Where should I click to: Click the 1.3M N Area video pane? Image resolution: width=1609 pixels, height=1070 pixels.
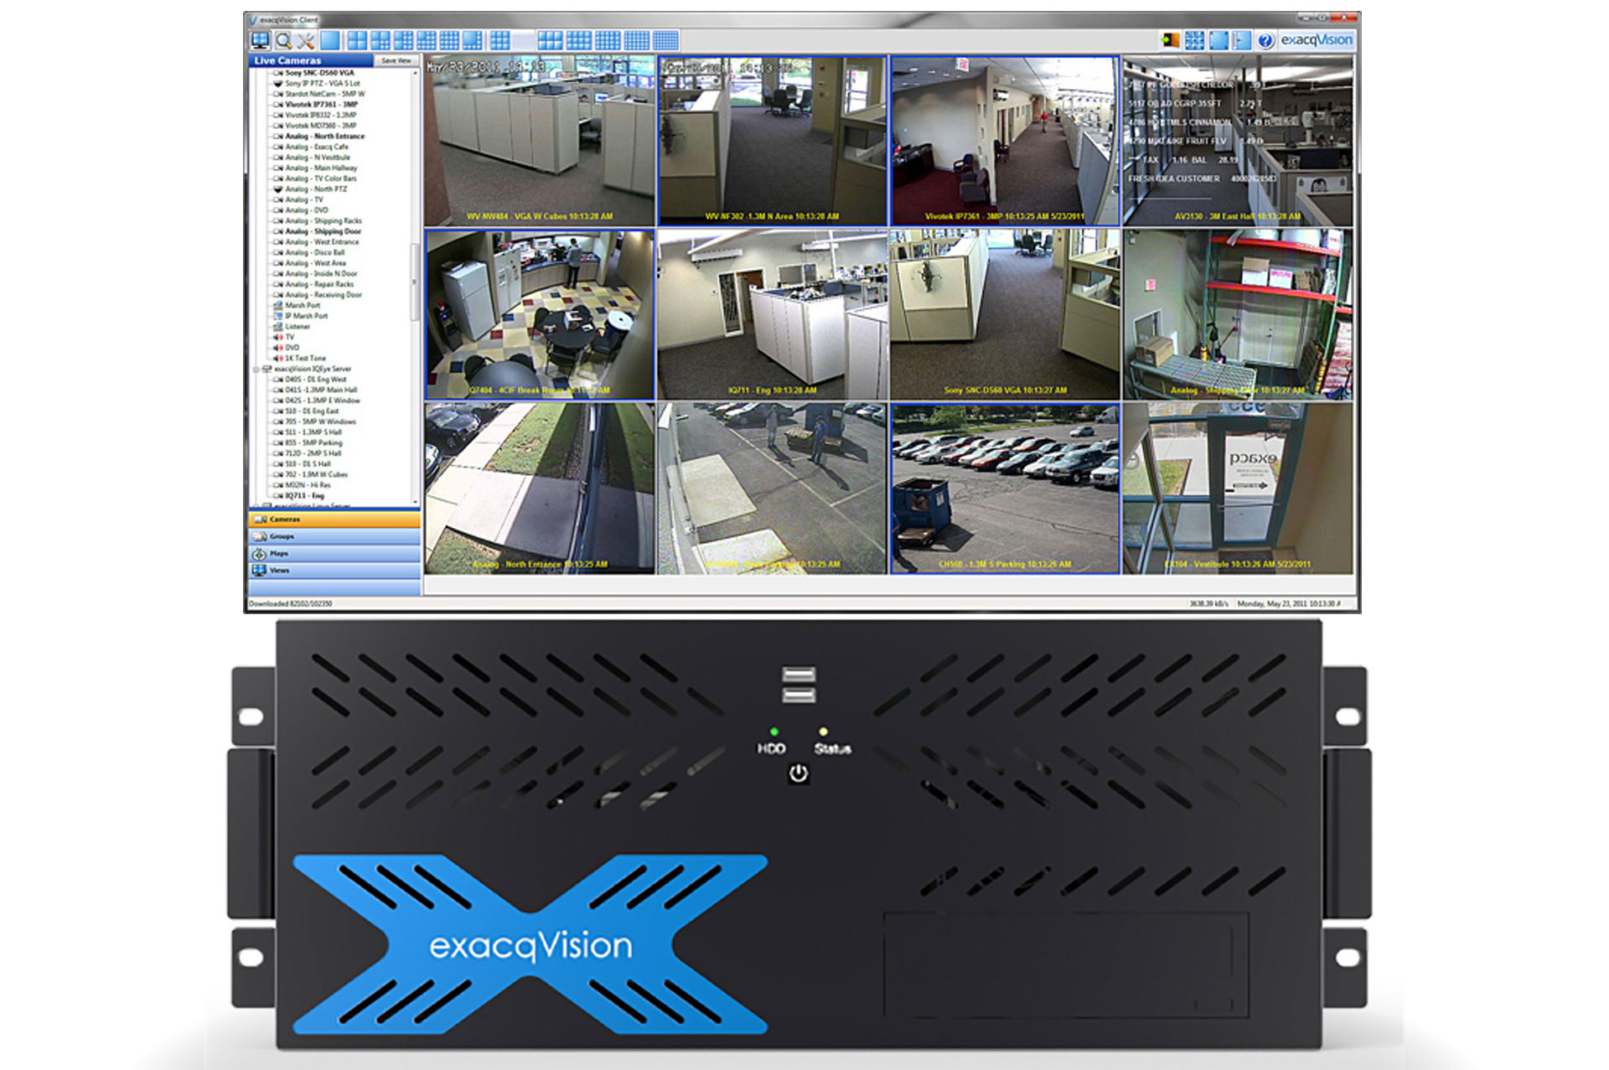click(x=772, y=141)
